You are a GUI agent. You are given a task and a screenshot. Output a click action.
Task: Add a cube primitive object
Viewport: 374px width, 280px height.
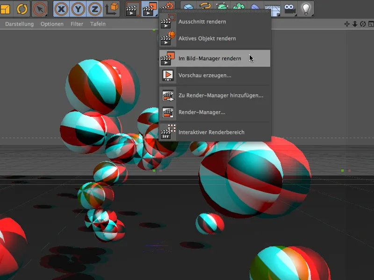[x=188, y=6]
